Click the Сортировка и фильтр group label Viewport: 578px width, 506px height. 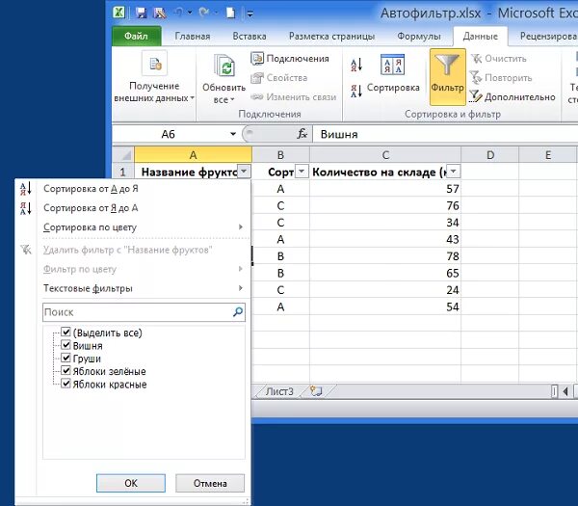point(453,115)
